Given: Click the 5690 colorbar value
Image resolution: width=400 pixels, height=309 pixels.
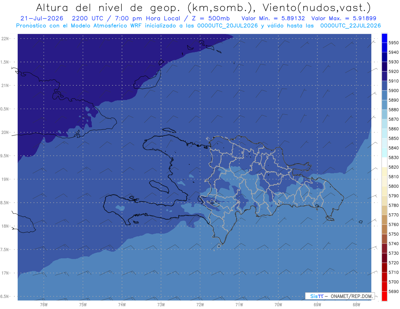Looking at the screenshot, I should 394,291.
